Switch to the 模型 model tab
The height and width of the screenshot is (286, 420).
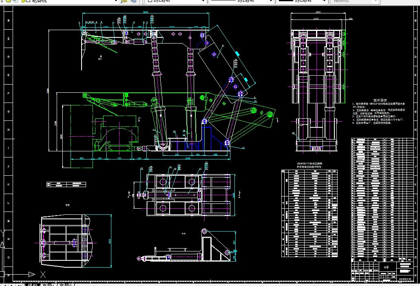pyautogui.click(x=32, y=285)
